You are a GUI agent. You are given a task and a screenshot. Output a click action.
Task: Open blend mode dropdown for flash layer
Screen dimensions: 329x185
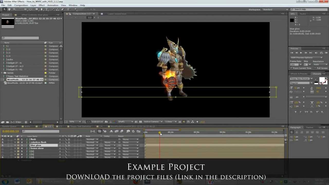click(92, 139)
